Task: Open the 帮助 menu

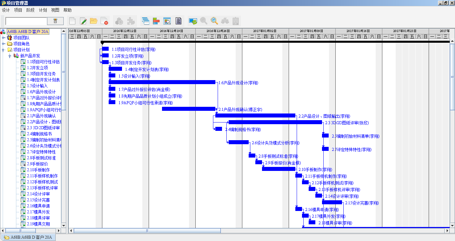Action: click(67, 10)
